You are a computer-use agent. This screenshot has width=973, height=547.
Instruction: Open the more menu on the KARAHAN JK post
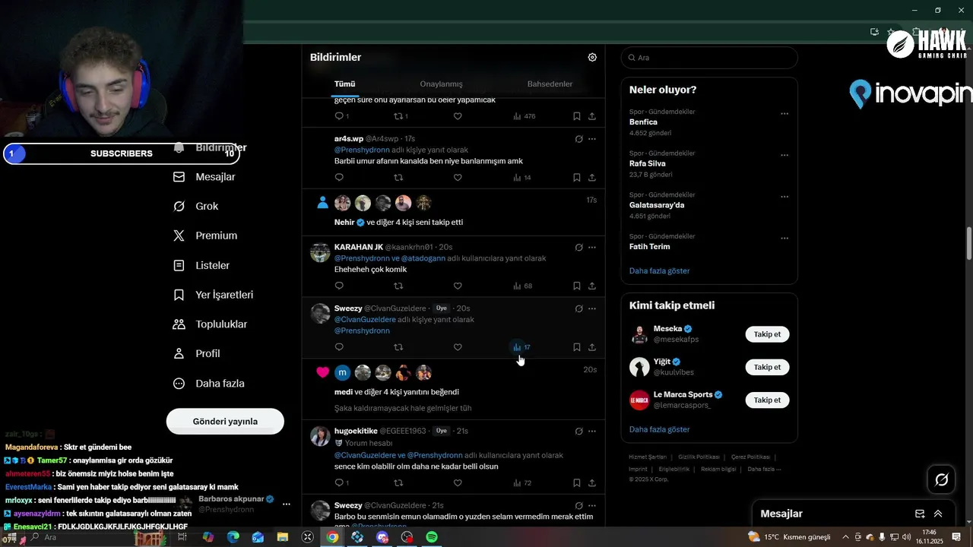[592, 248]
